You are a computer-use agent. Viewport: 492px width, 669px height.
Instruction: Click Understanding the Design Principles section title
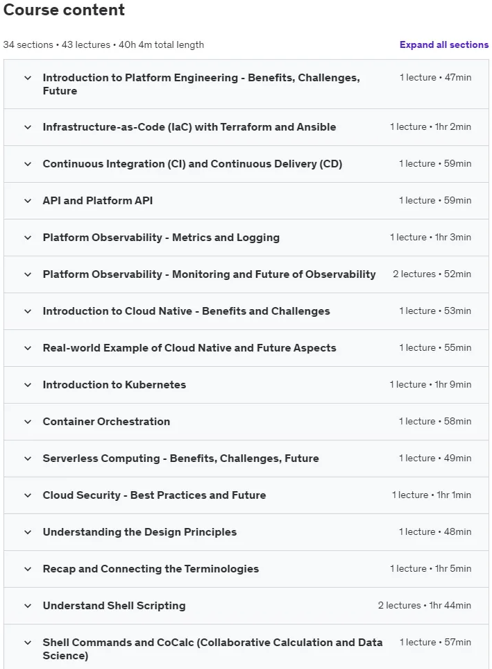pyautogui.click(x=139, y=532)
